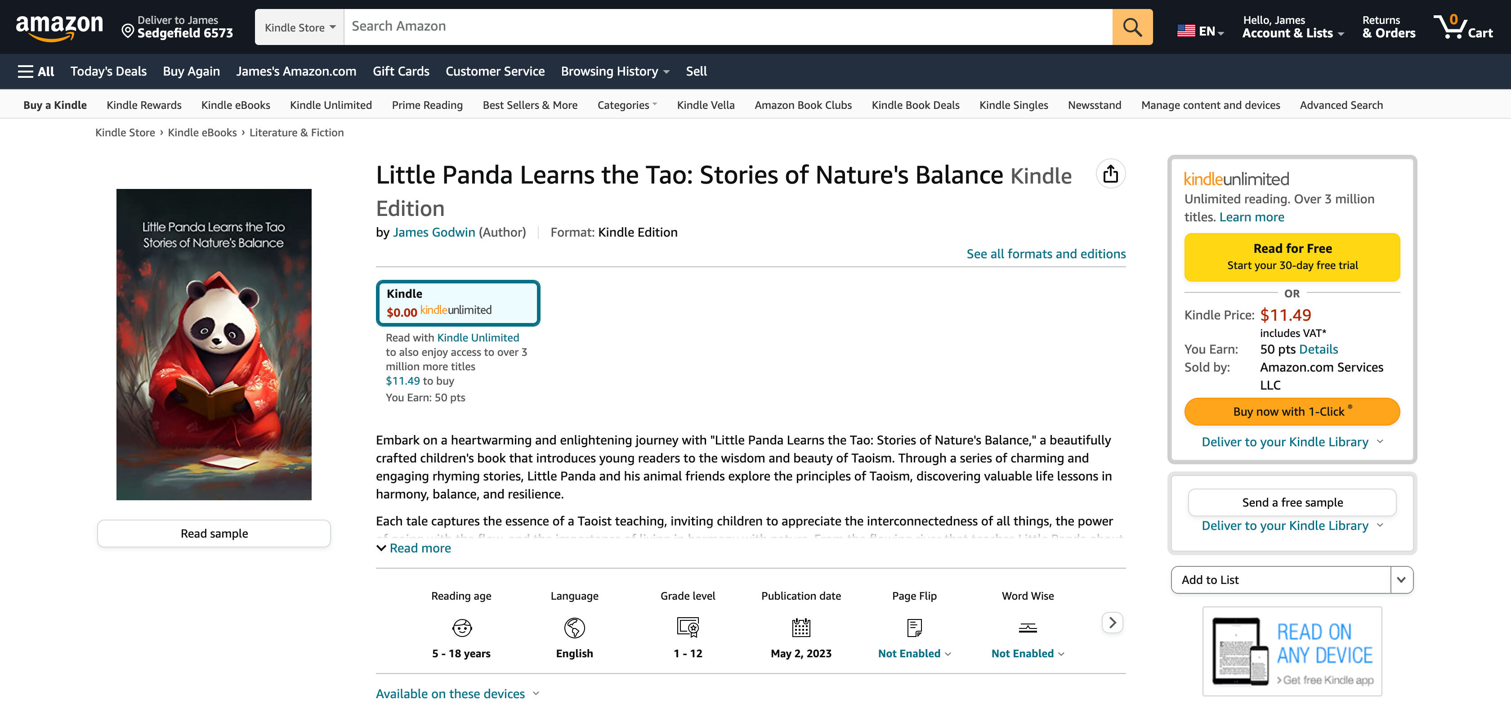The width and height of the screenshot is (1511, 709).
Task: Click Buy a Kindle
Action: coord(54,105)
